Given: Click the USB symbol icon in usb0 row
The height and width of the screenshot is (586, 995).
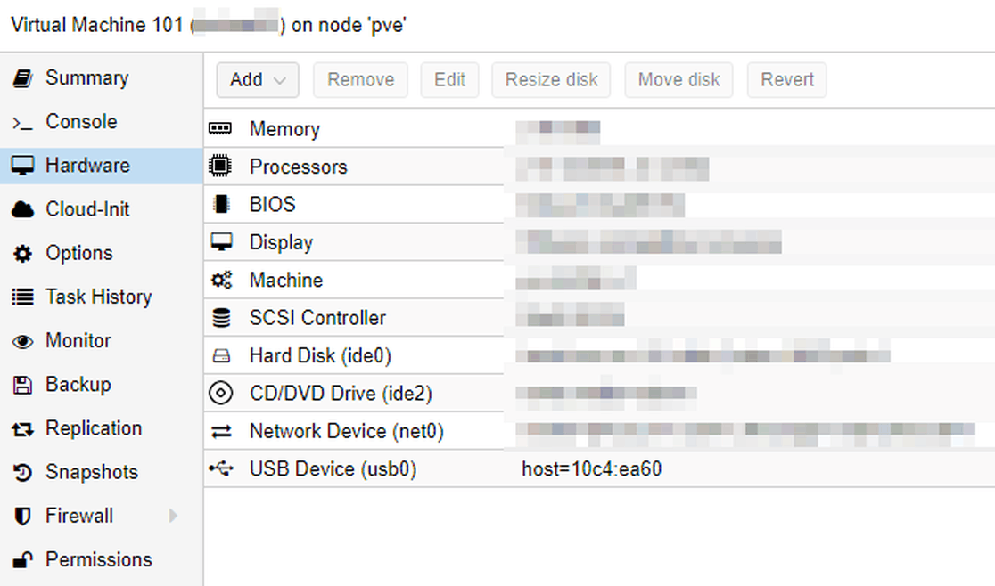Looking at the screenshot, I should tap(221, 468).
